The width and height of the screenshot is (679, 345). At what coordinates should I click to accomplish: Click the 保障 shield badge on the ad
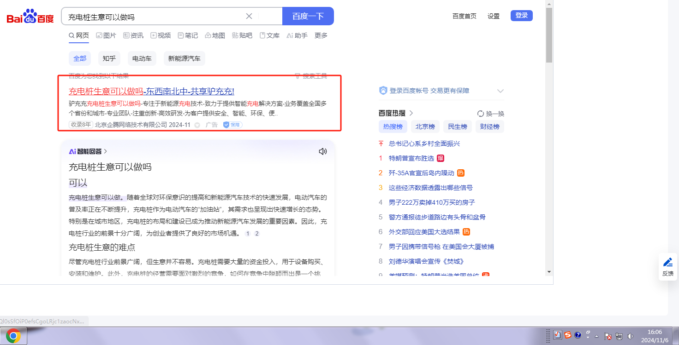tap(232, 125)
